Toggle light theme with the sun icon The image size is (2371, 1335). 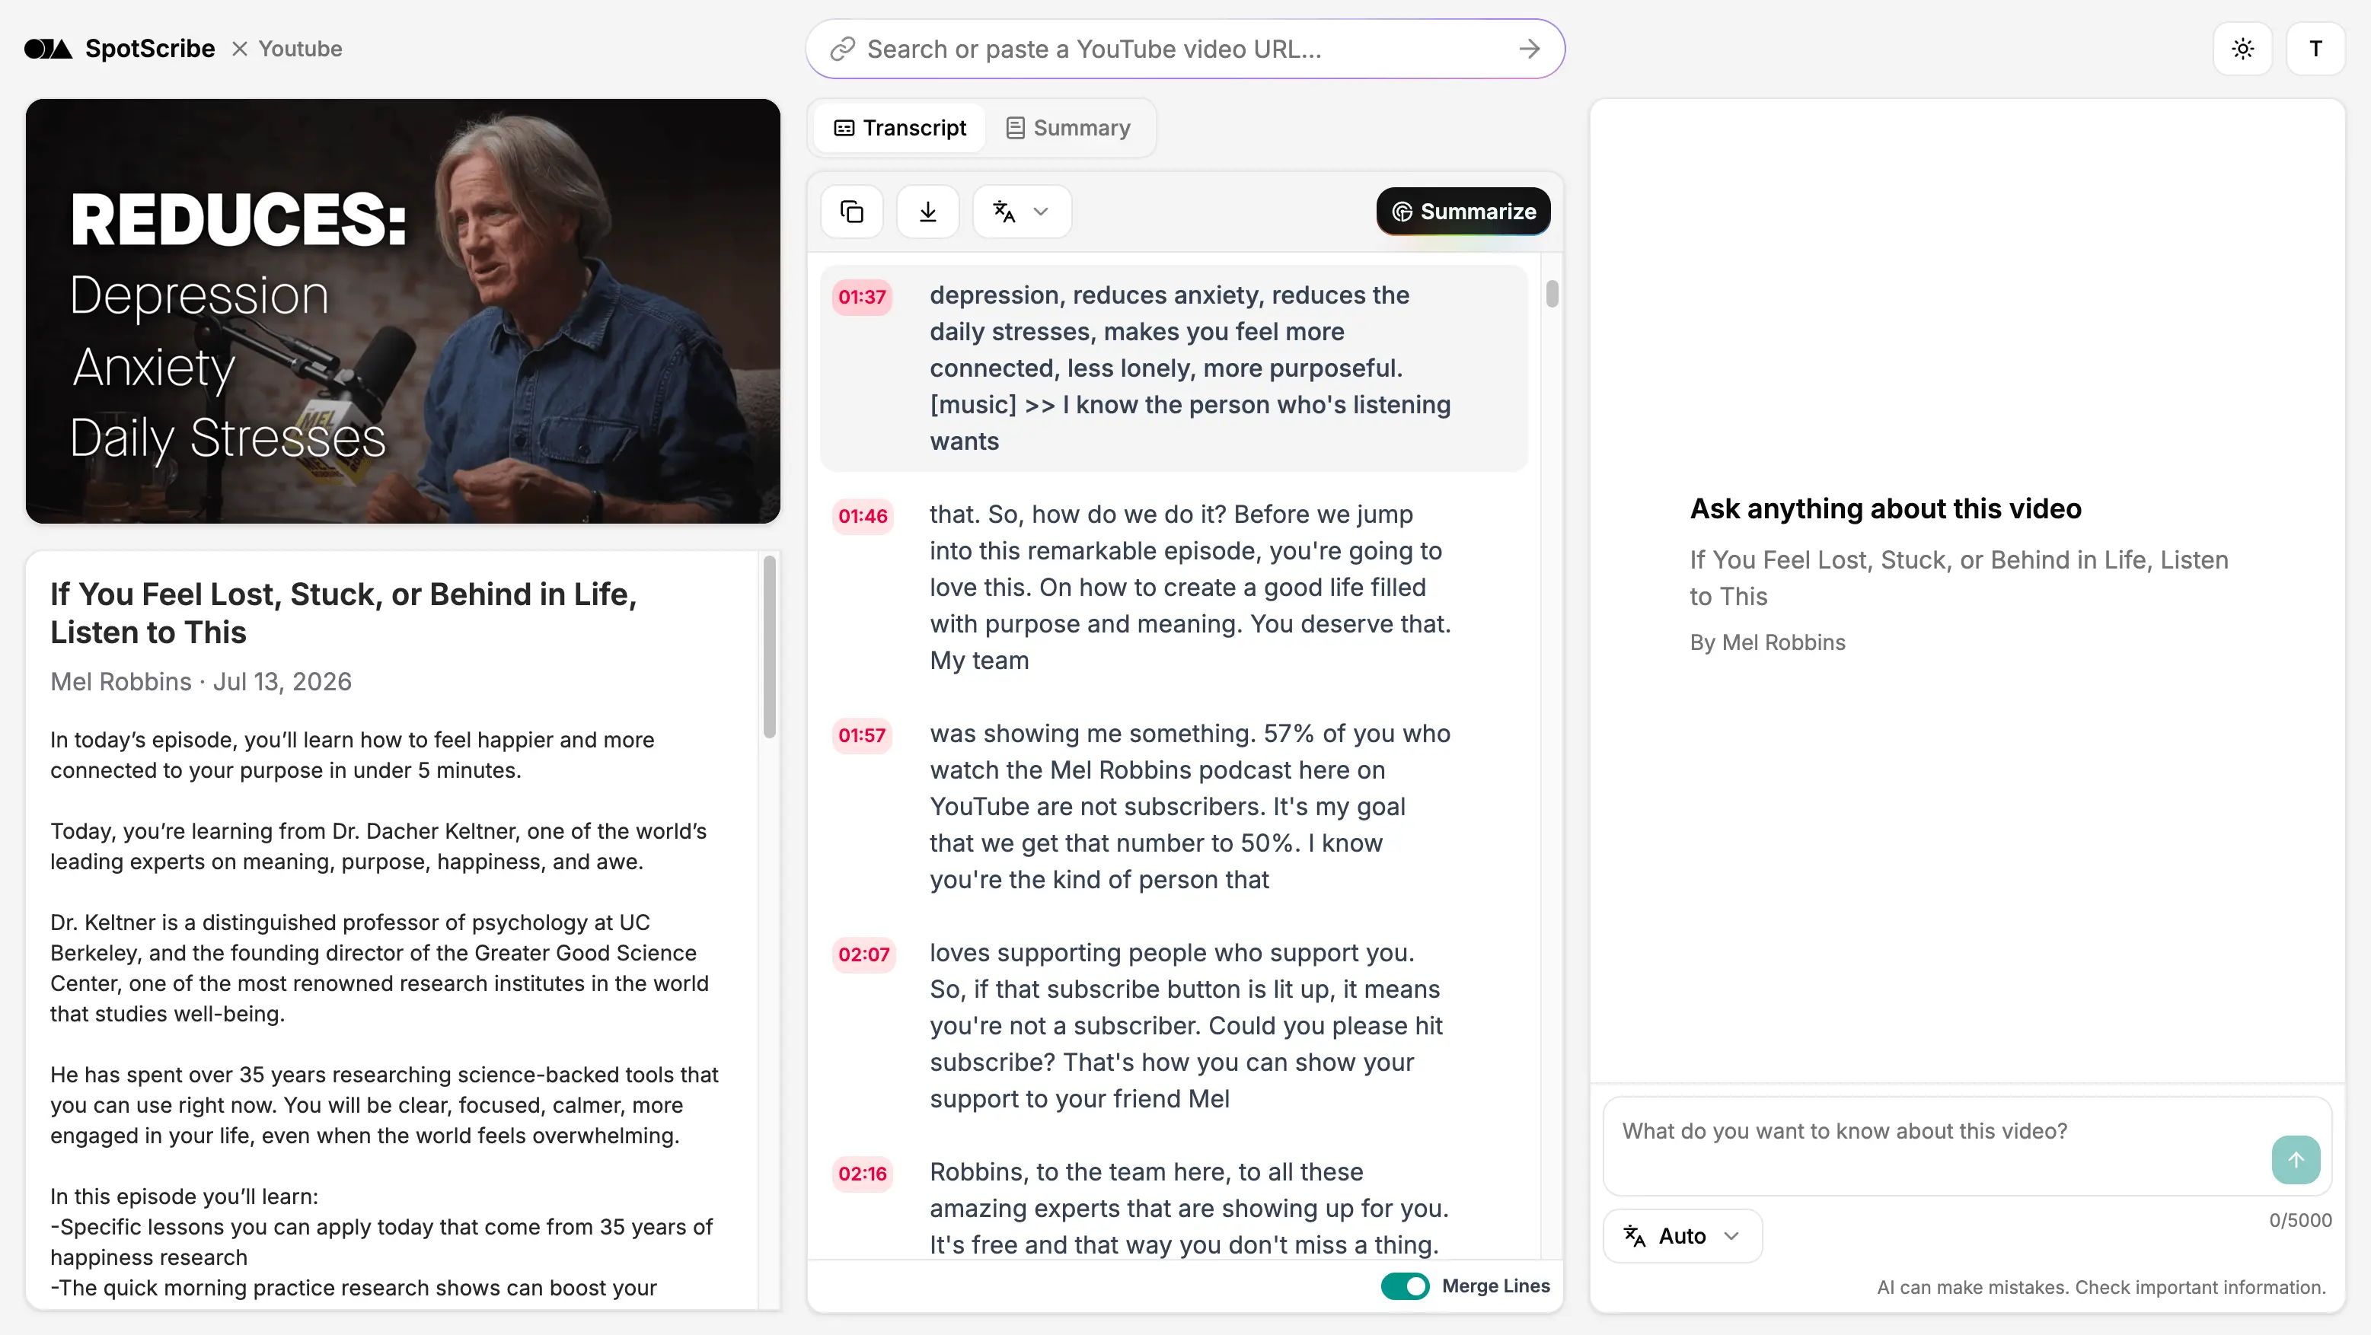click(2242, 49)
